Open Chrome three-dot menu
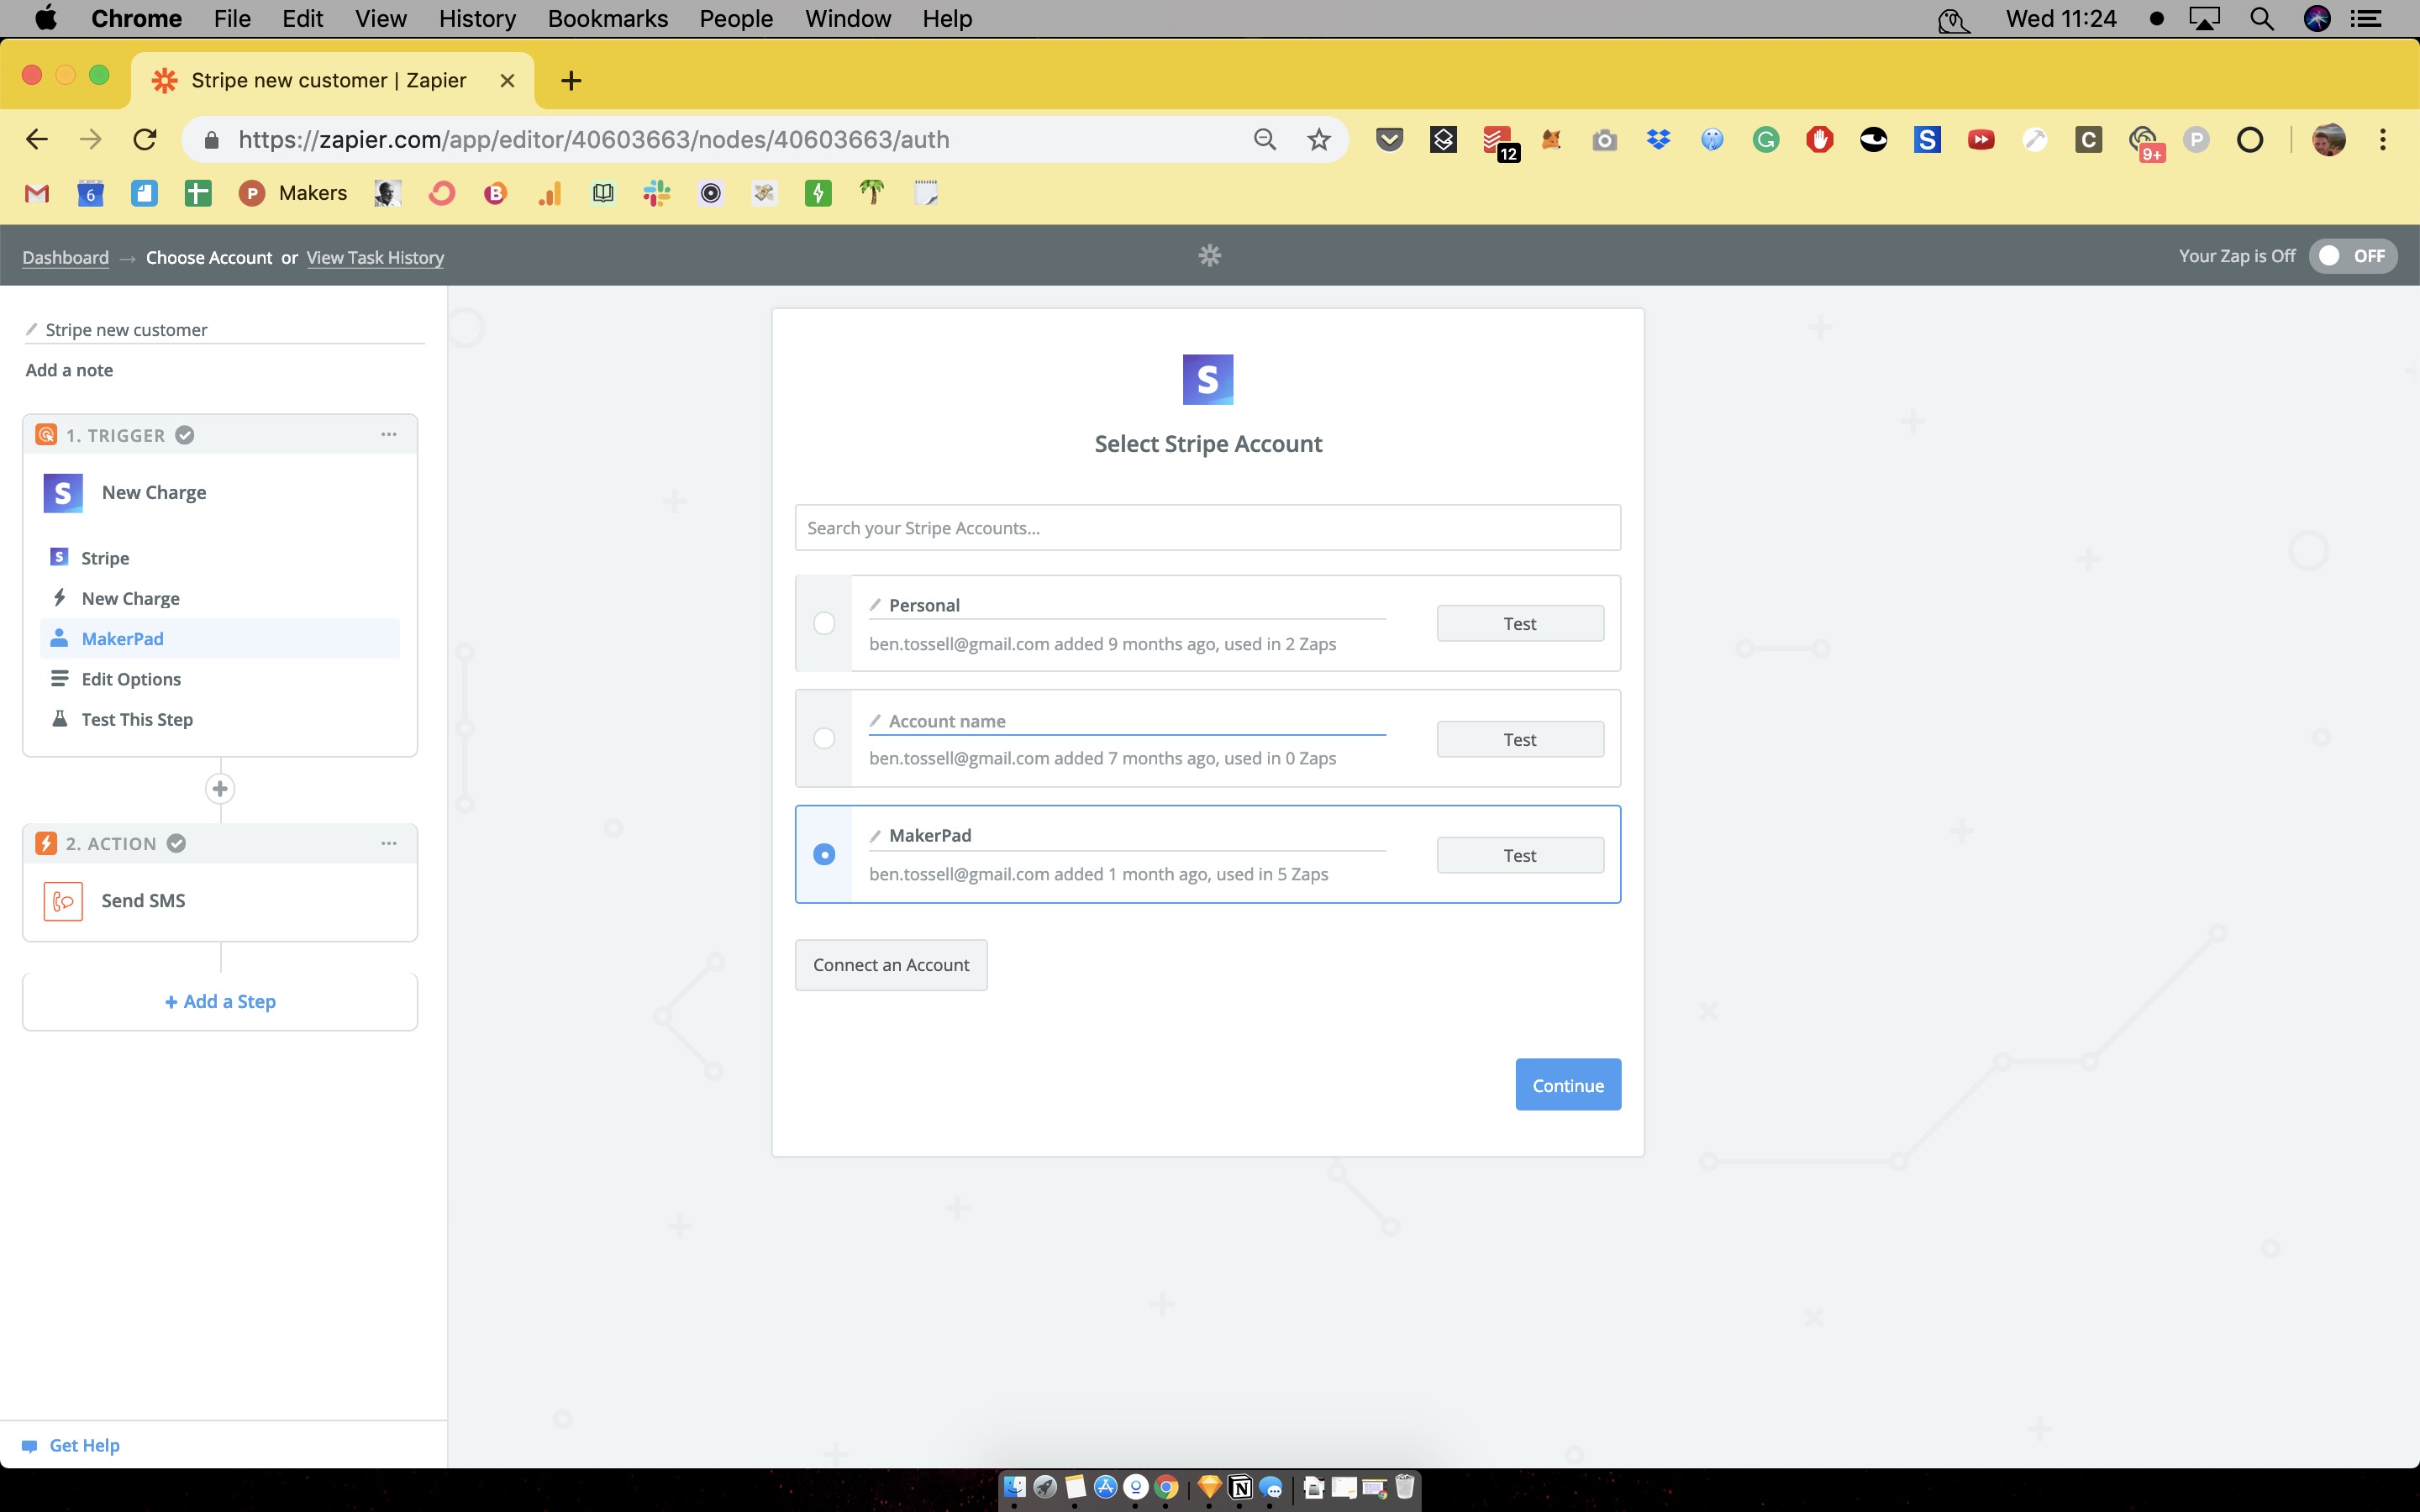This screenshot has width=2420, height=1512. (x=2383, y=139)
